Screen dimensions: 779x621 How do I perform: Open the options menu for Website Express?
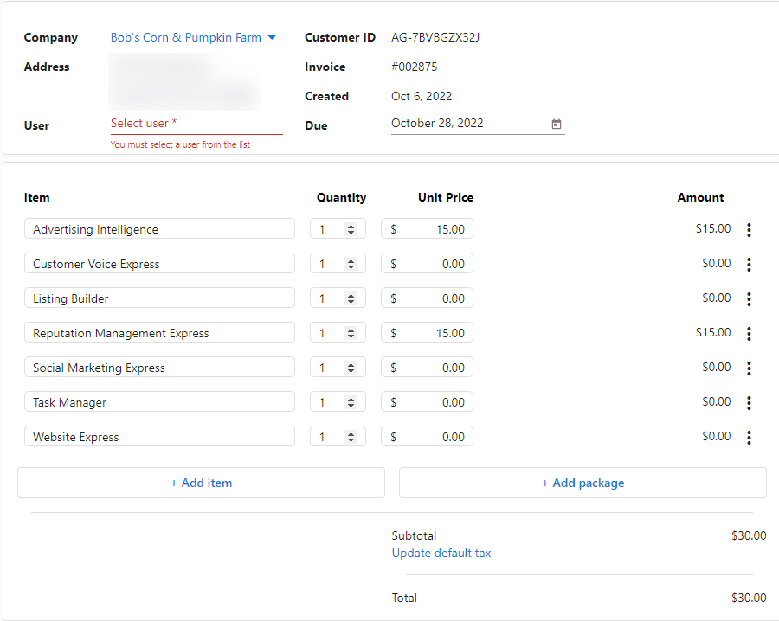coord(749,437)
